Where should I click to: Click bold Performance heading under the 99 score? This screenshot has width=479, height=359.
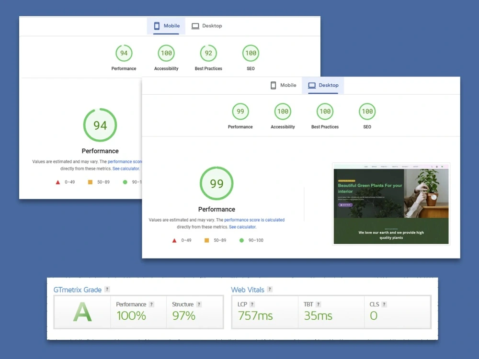(217, 210)
